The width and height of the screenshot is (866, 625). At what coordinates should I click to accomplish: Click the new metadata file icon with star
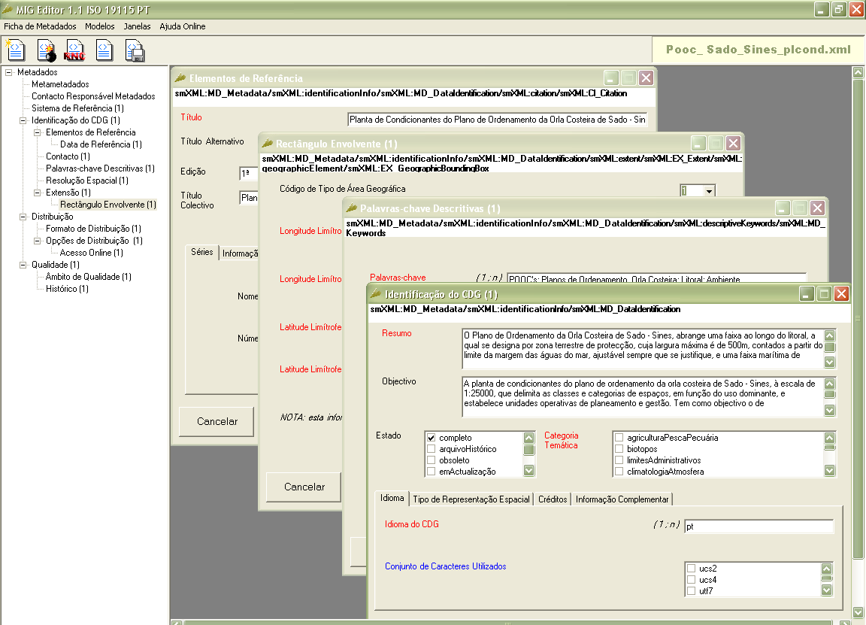[x=17, y=50]
